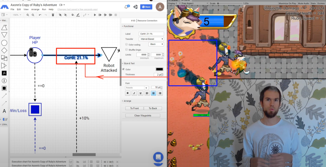Toggle italic text formatting
The height and width of the screenshot is (167, 326).
click(x=134, y=93)
